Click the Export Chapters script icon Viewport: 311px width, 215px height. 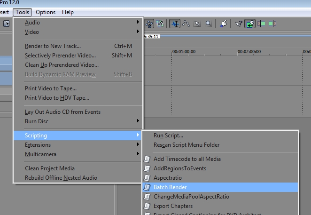tap(148, 206)
